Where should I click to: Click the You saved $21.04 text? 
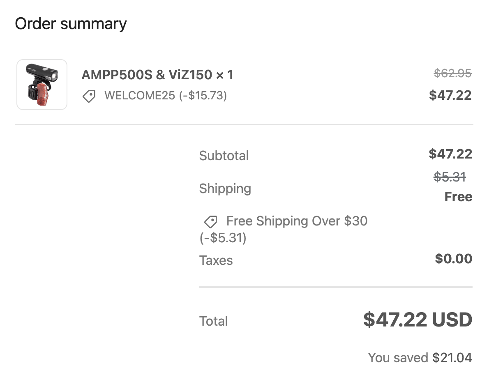[x=420, y=358]
